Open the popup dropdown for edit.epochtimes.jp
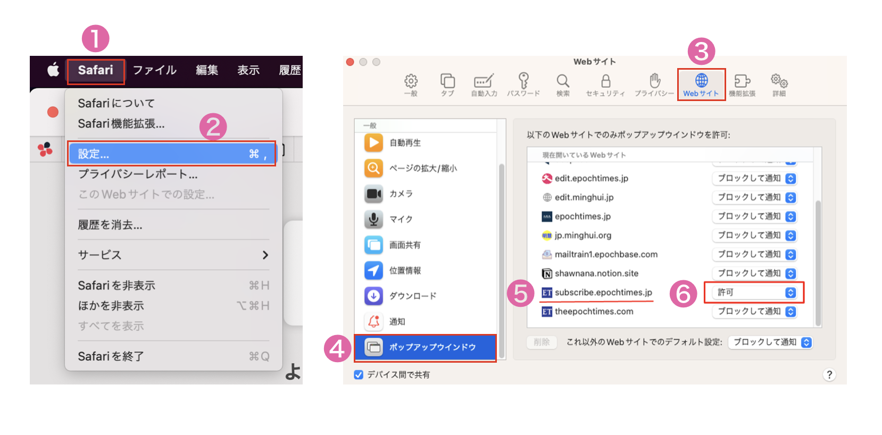Viewport: 882px width, 435px height. point(754,178)
